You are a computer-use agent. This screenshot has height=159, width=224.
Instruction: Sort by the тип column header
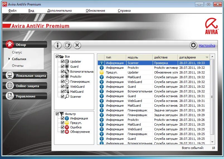[115, 57]
